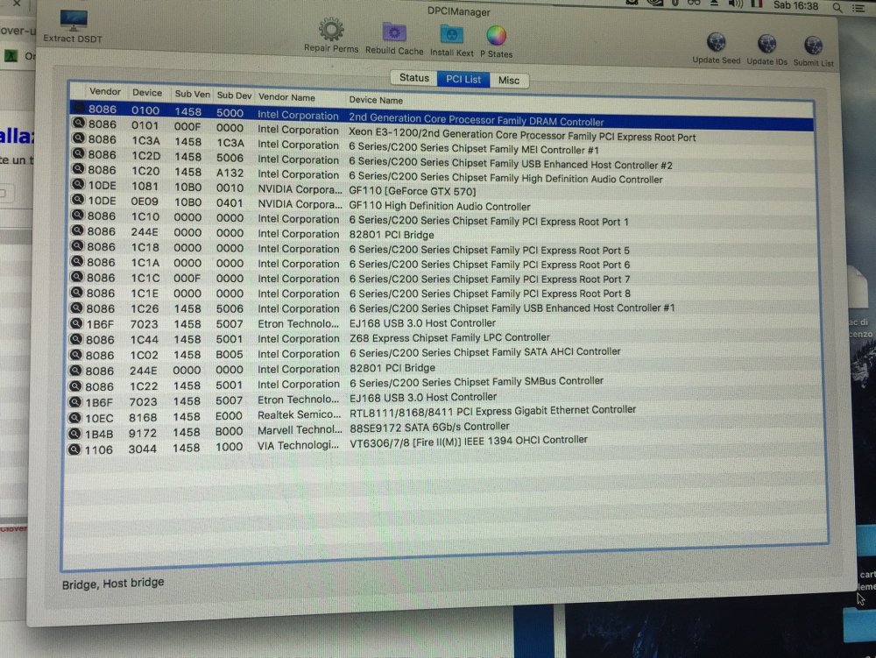
Task: Click the Update IDs globe icon
Action: pyautogui.click(x=767, y=44)
